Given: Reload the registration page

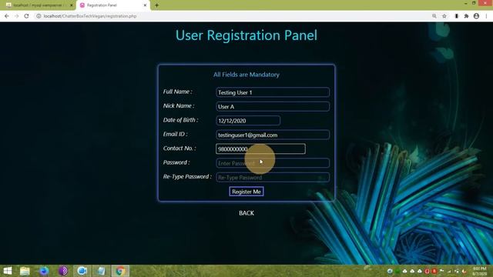Looking at the screenshot, I should pyautogui.click(x=26, y=16).
